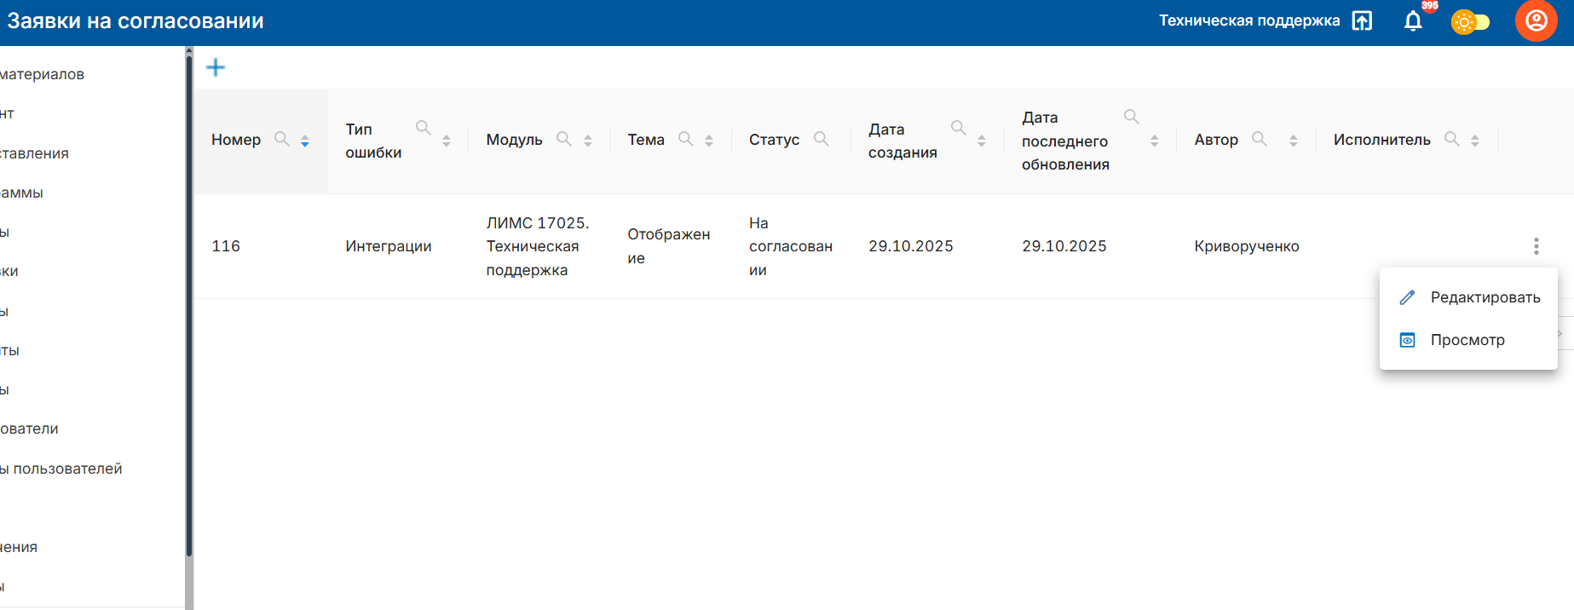This screenshot has width=1574, height=610.
Task: Click the Статус column search icon
Action: pyautogui.click(x=821, y=139)
